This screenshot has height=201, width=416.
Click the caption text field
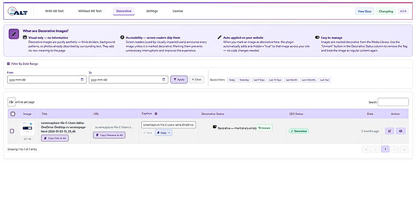pyautogui.click(x=169, y=125)
